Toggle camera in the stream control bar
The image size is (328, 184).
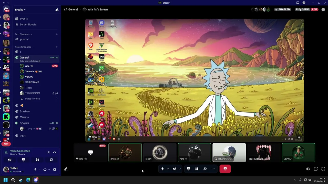point(174,169)
